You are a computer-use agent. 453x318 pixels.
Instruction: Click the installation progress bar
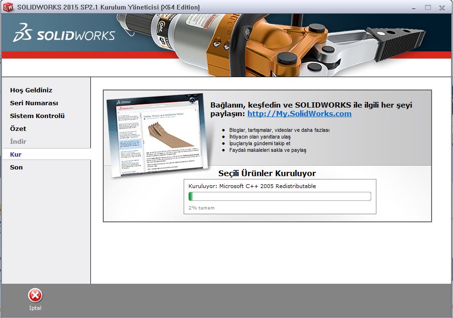click(x=280, y=196)
